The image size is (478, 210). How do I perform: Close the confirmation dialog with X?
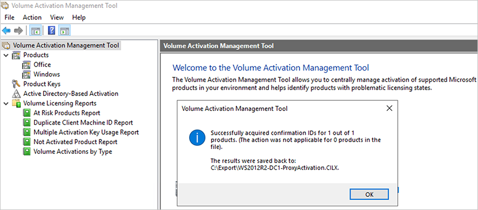389,108
